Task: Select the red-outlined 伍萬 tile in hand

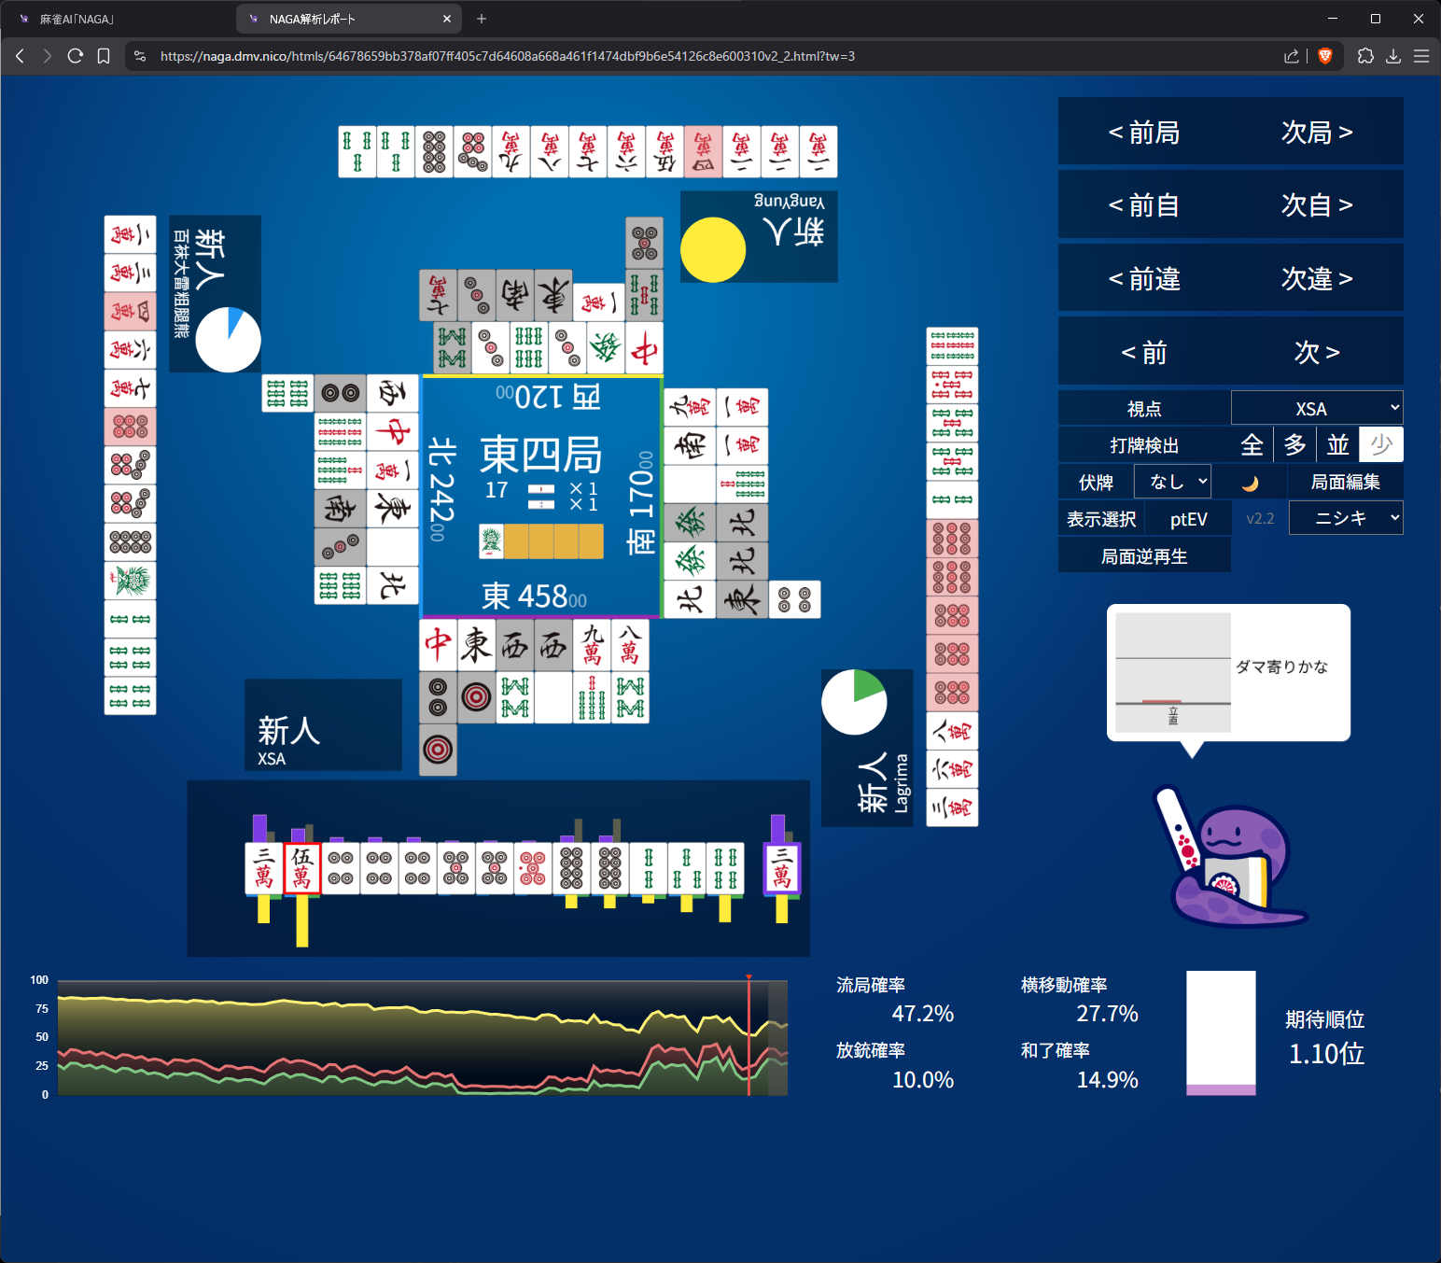Action: coord(301,868)
